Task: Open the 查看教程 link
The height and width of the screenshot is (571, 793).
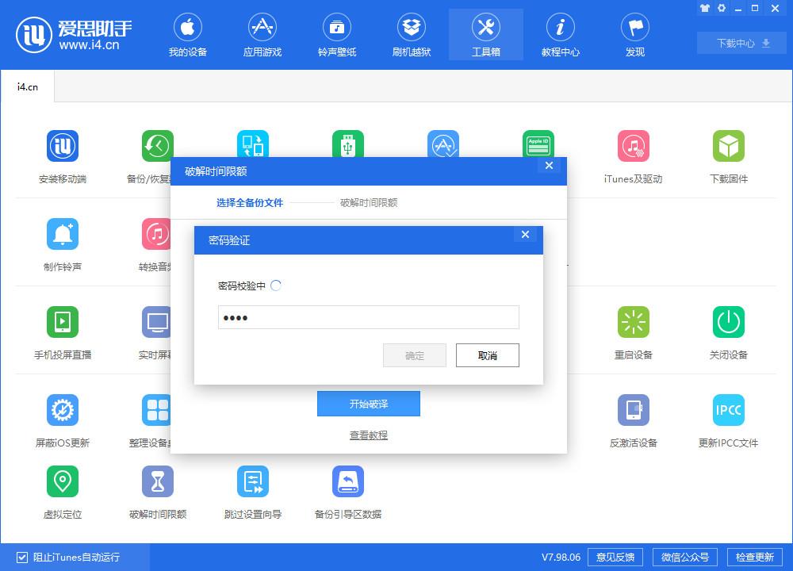Action: [x=369, y=435]
